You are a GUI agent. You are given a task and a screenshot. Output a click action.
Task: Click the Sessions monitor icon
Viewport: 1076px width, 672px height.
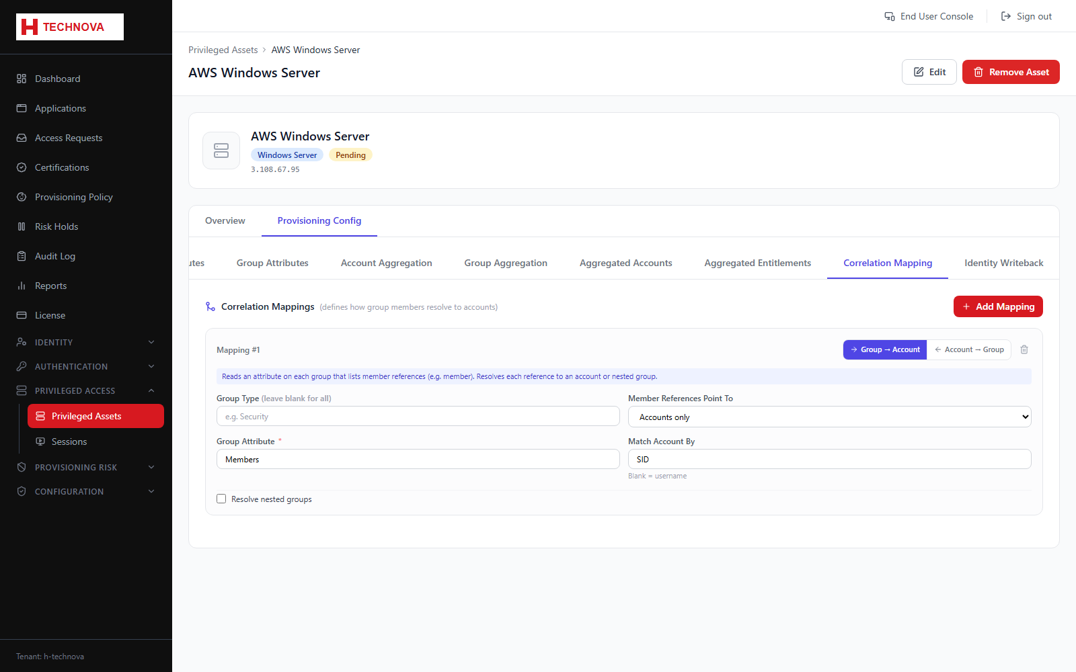(x=40, y=442)
